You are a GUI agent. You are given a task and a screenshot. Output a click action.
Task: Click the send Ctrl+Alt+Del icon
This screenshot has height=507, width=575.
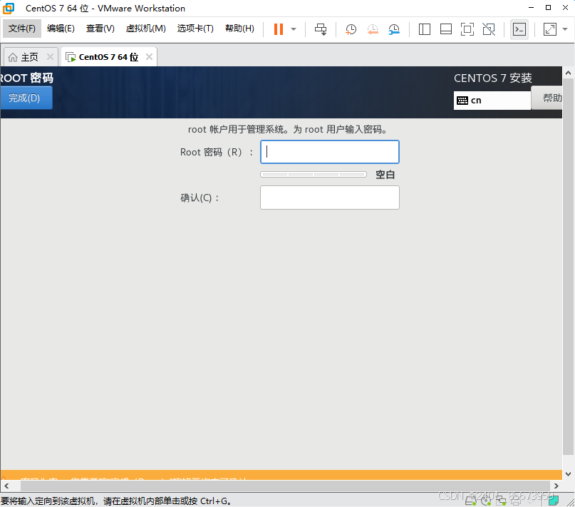321,29
